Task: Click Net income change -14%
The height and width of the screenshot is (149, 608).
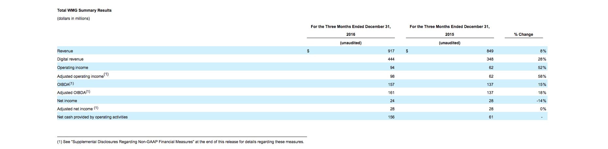Action: [x=541, y=101]
